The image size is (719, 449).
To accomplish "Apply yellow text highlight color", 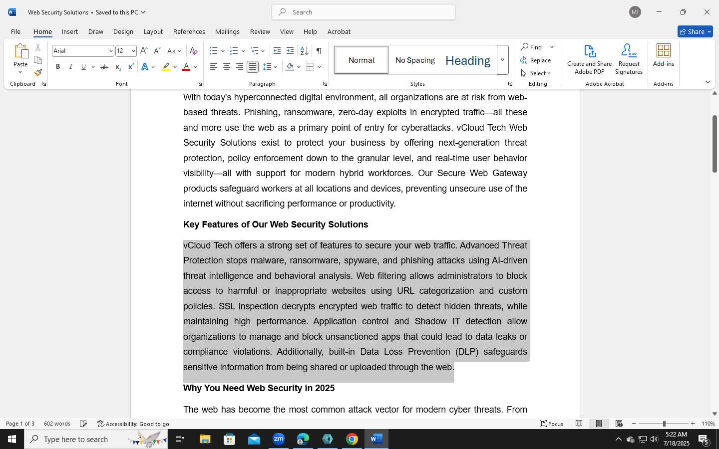I will point(166,67).
